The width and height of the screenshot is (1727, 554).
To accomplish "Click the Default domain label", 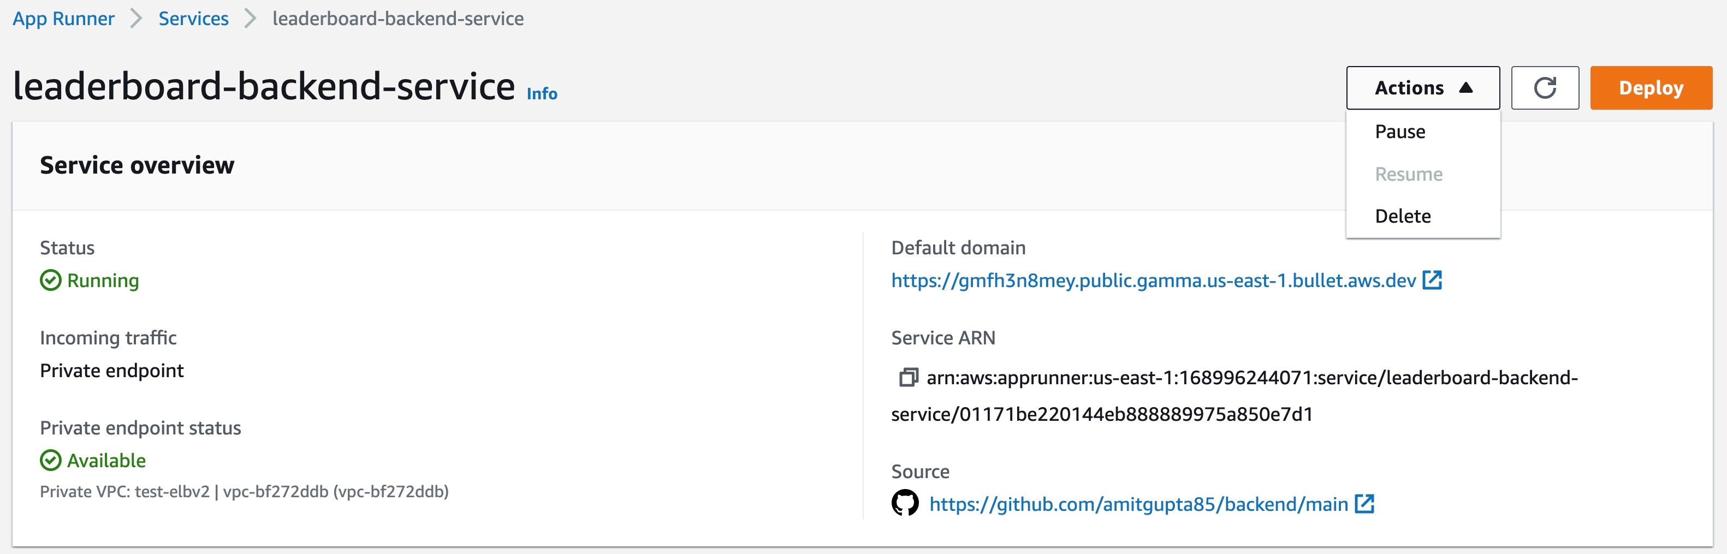I will pyautogui.click(x=958, y=248).
